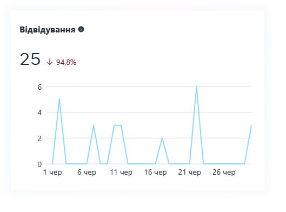Viewport: 286px width, 212px height.
Task: Click the 94,8% decrease indicator
Action: [62, 62]
